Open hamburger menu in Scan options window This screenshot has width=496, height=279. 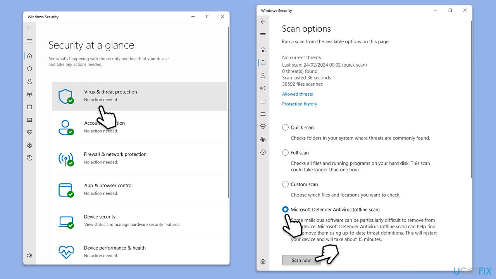(x=263, y=35)
